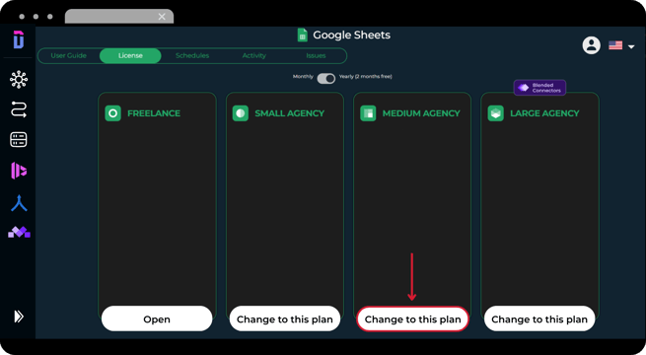646x355 pixels.
Task: Toggle Monthly/Yearly billing switch
Action: 325,78
